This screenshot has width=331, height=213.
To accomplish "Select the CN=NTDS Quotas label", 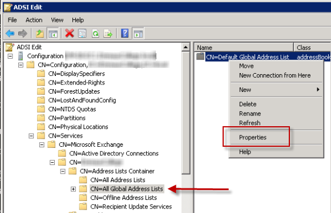I will point(72,109).
